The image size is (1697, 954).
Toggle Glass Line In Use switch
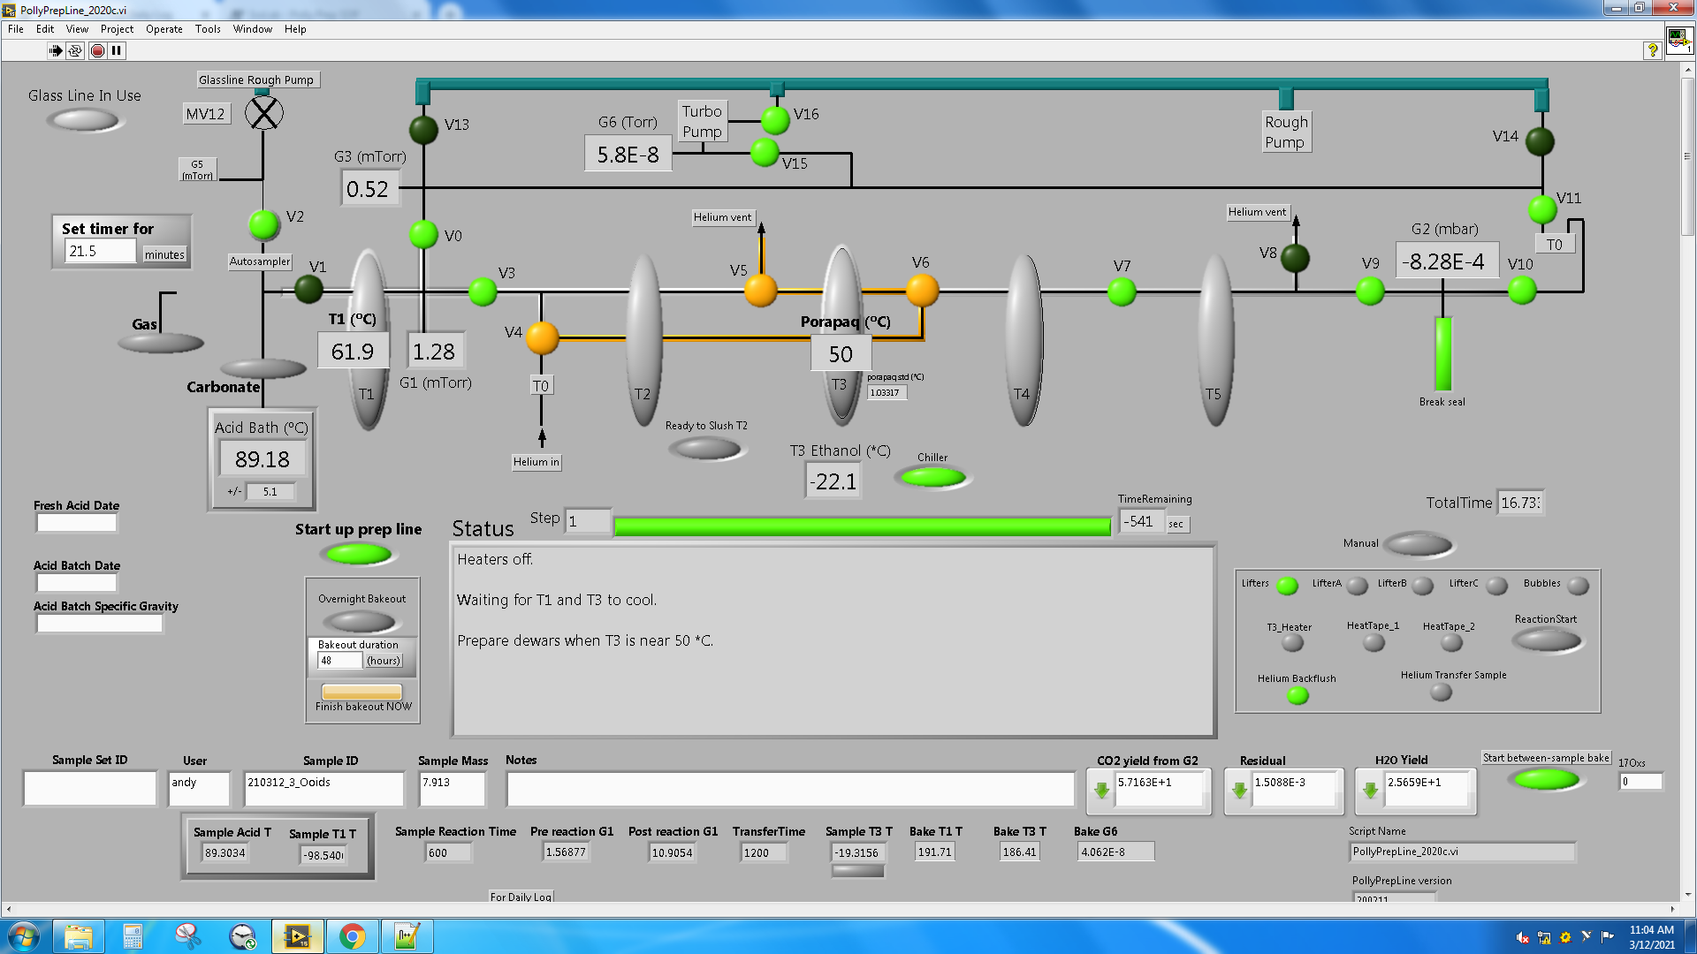(x=83, y=119)
